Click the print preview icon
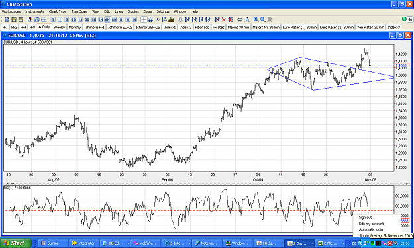Screen dimensions: 414x248 coord(246,19)
